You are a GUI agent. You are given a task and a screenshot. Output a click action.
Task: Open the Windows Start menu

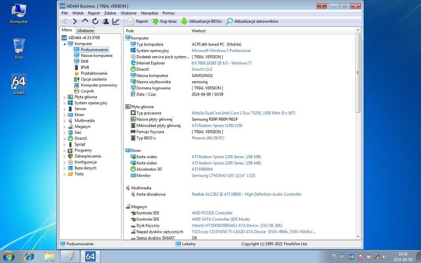(x=8, y=256)
